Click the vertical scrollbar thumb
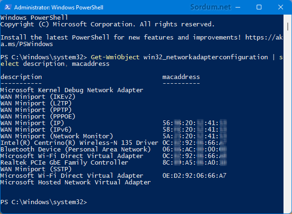This screenshot has height=214, width=292. [288, 26]
